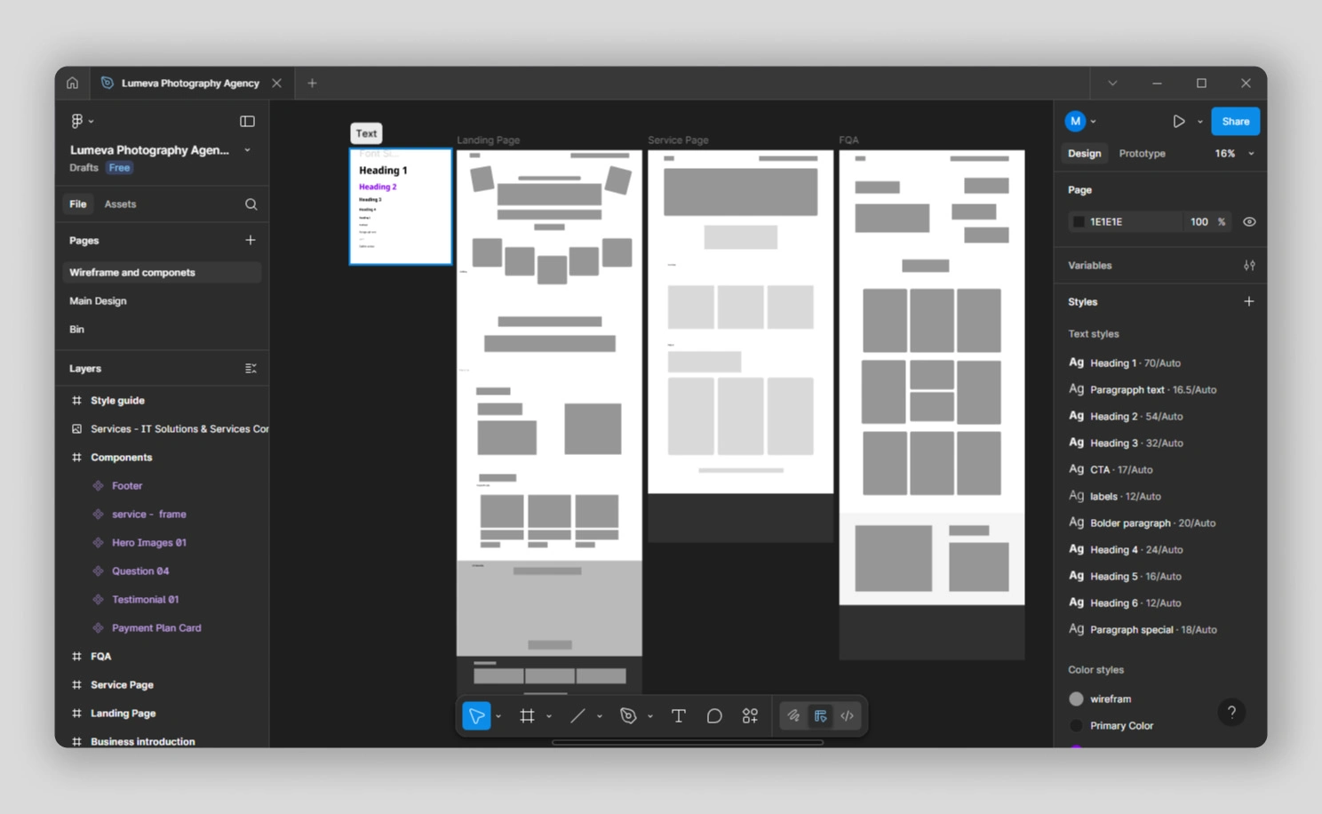Click the Free plan badge
Image resolution: width=1322 pixels, height=814 pixels.
(x=119, y=167)
